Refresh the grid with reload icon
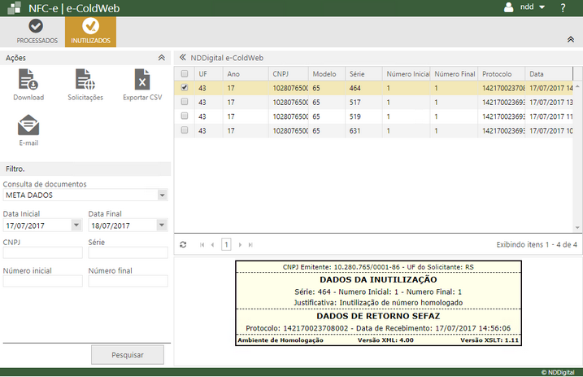Screen dimensions: 583x377 pyautogui.click(x=183, y=244)
